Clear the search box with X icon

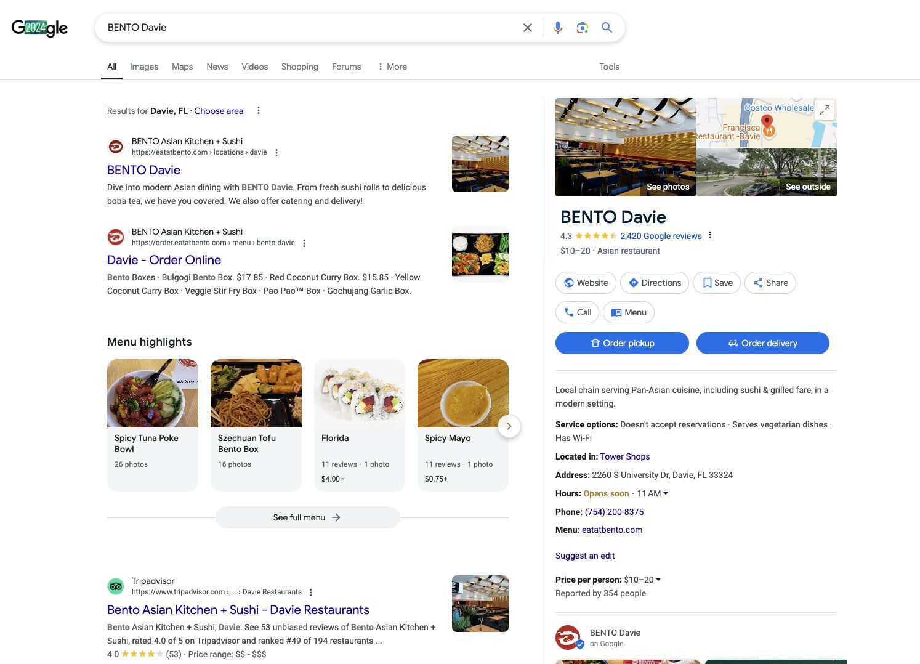pos(528,28)
